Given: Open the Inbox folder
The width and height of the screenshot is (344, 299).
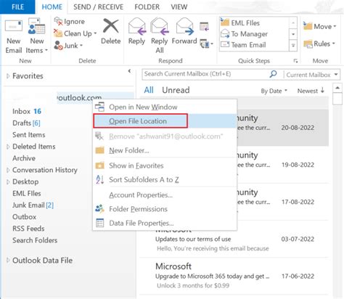Looking at the screenshot, I should click(x=27, y=111).
